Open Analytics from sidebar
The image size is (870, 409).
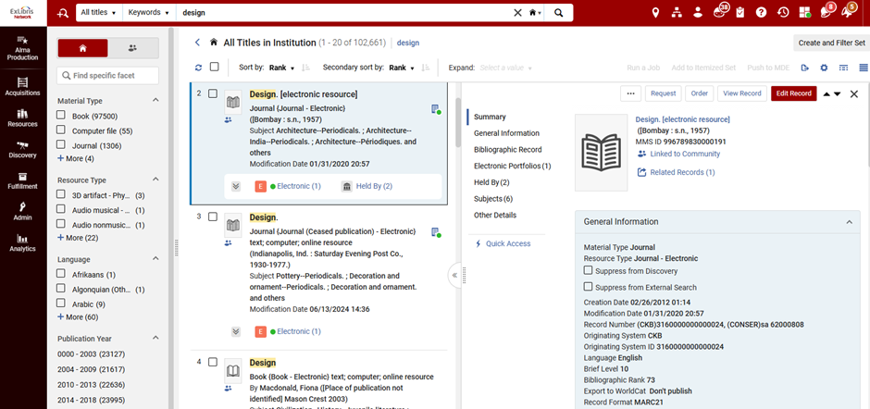coord(23,242)
